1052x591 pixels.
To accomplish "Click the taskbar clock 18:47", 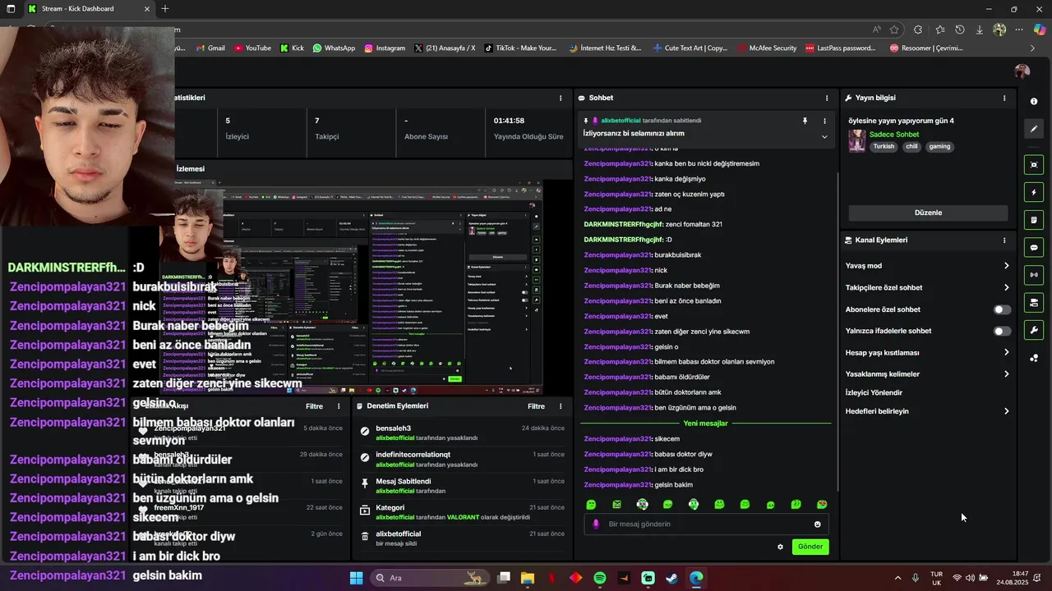I will tap(1021, 574).
